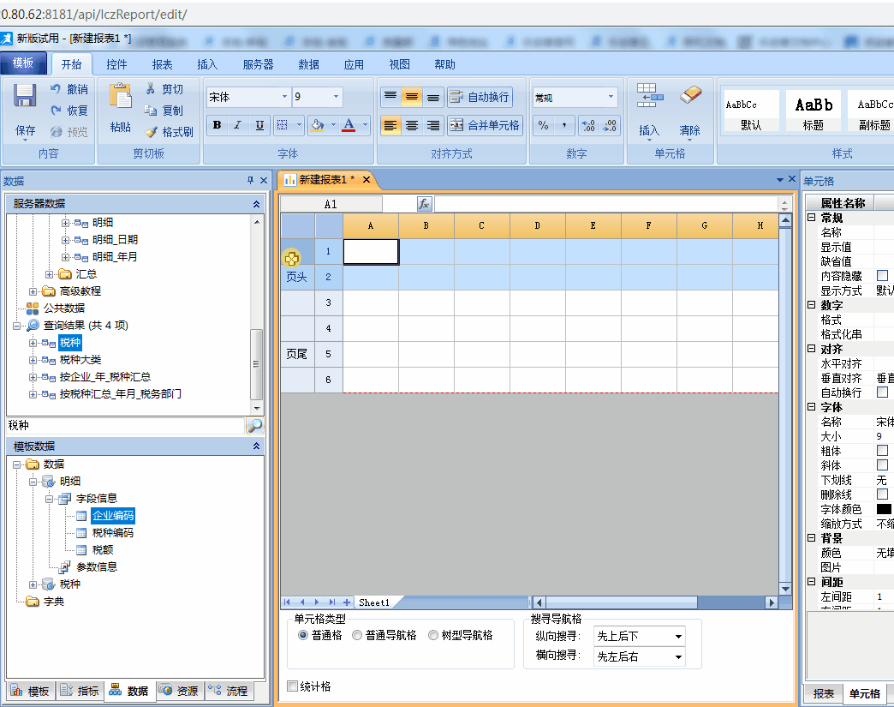This screenshot has height=707, width=894.
Task: Toggle underline text formatting
Action: tap(259, 125)
